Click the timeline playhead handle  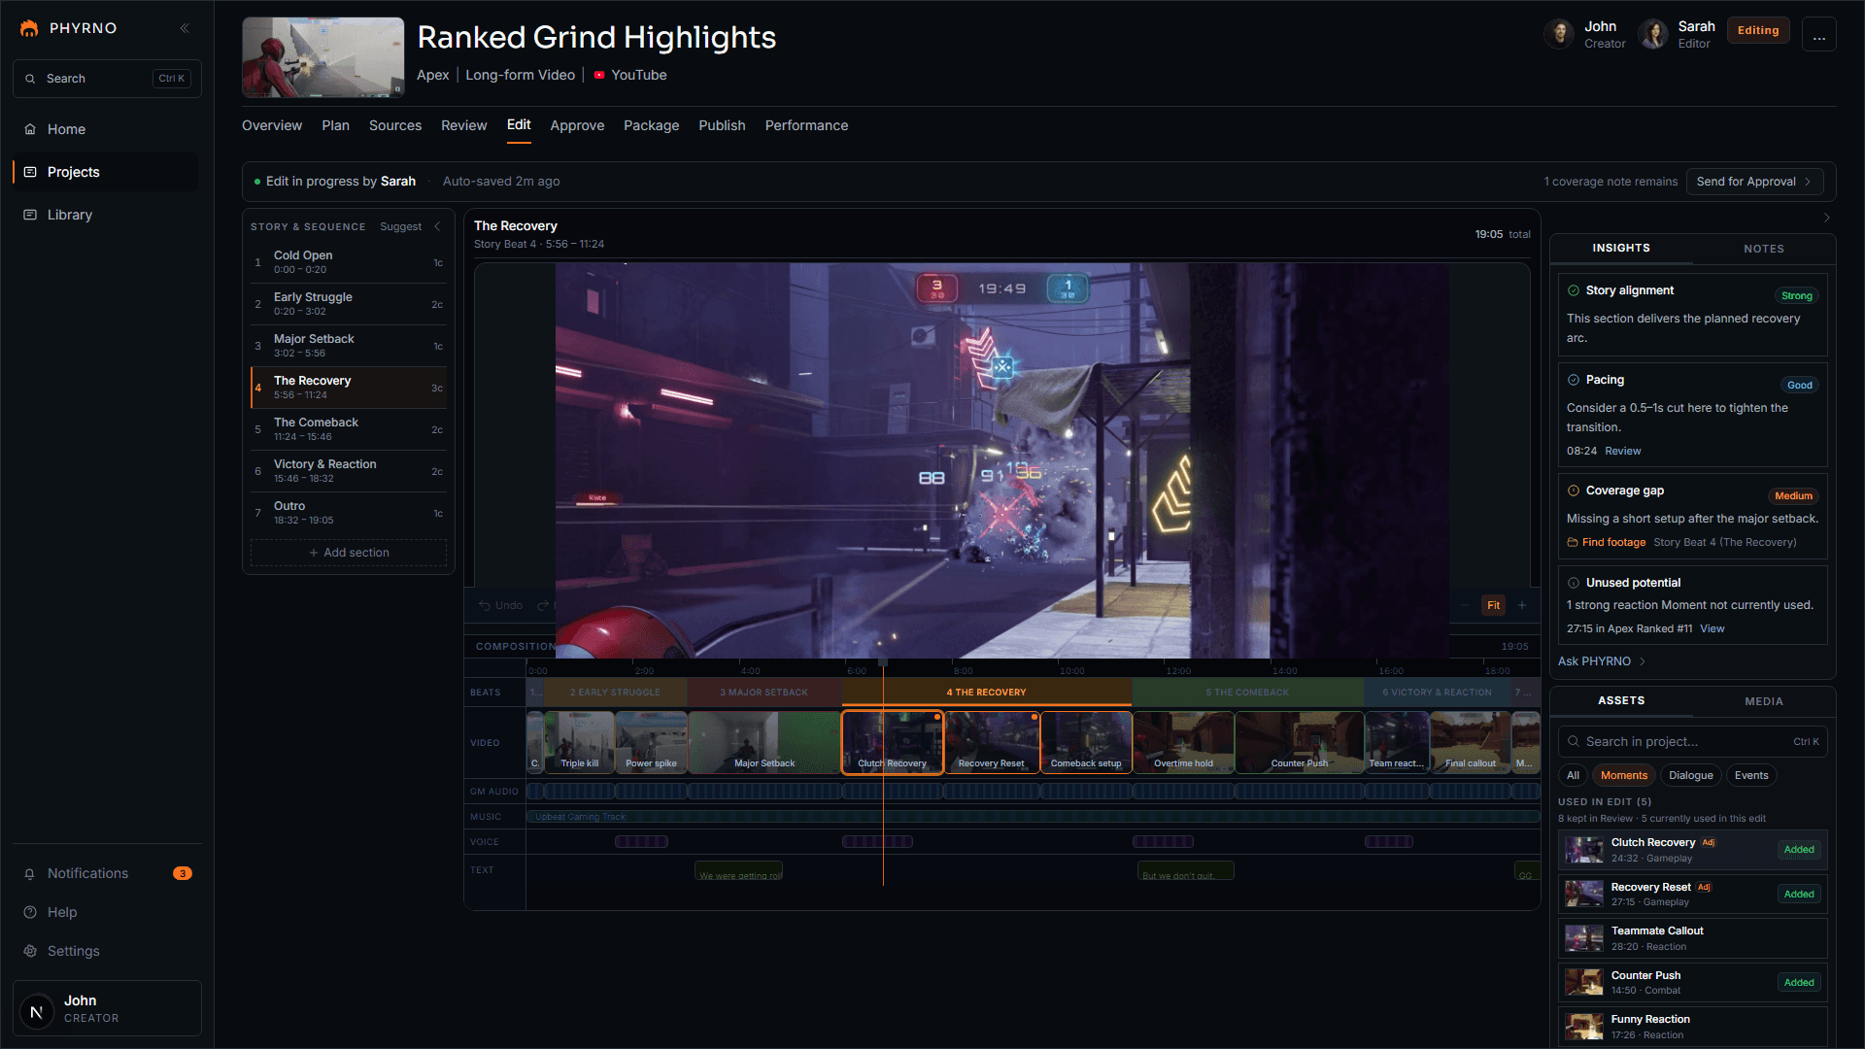click(x=883, y=662)
